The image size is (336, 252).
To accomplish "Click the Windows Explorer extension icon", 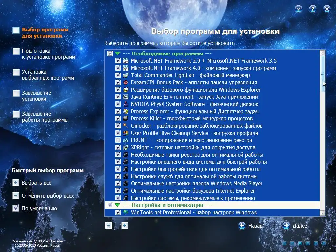I will pyautogui.click(x=126, y=90).
